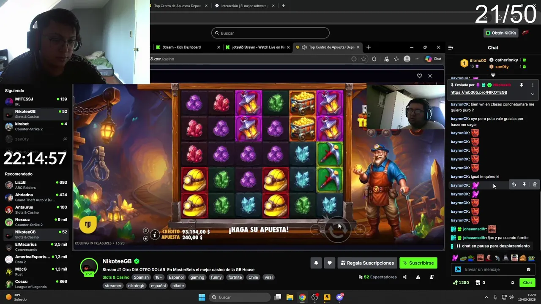This screenshot has height=304, width=541.
Task: Resume chat via 'chat en pausa' banner
Action: tap(493, 246)
